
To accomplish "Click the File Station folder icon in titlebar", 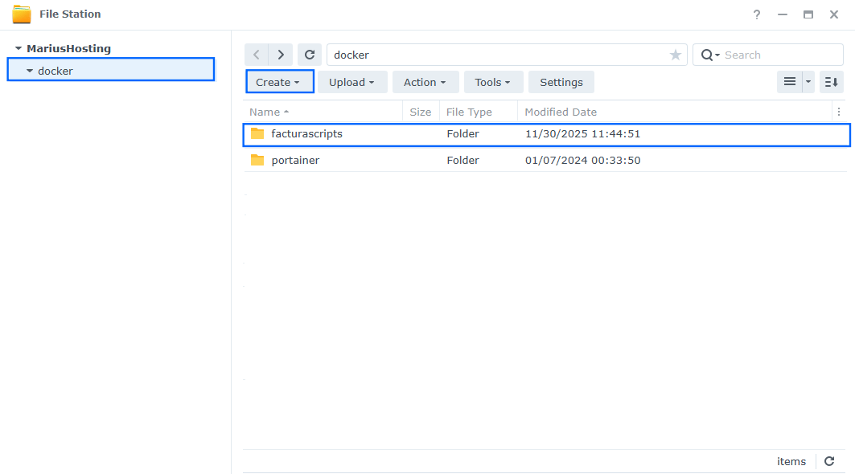I will (23, 14).
